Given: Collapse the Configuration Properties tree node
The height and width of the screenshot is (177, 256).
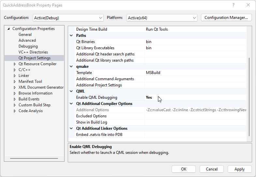Looking at the screenshot, I should point(8,29).
